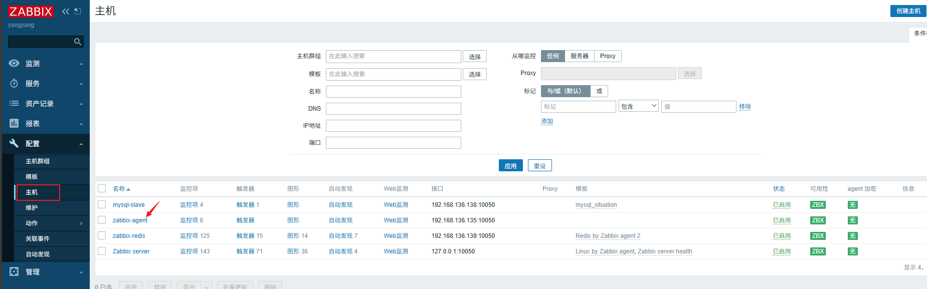Choose 与/或 (默认) tag mode
Image resolution: width=927 pixels, height=289 pixels.
click(x=566, y=91)
